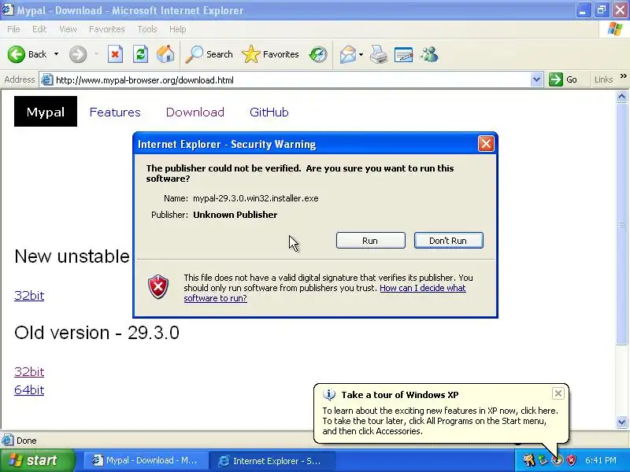Open the Windows start button
Image resolution: width=630 pixels, height=472 pixels.
[x=37, y=460]
